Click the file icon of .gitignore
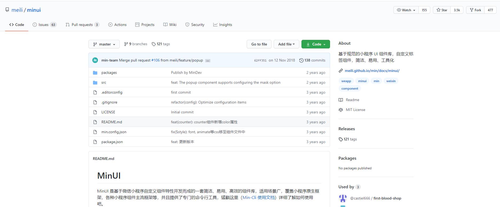 pyautogui.click(x=95, y=102)
